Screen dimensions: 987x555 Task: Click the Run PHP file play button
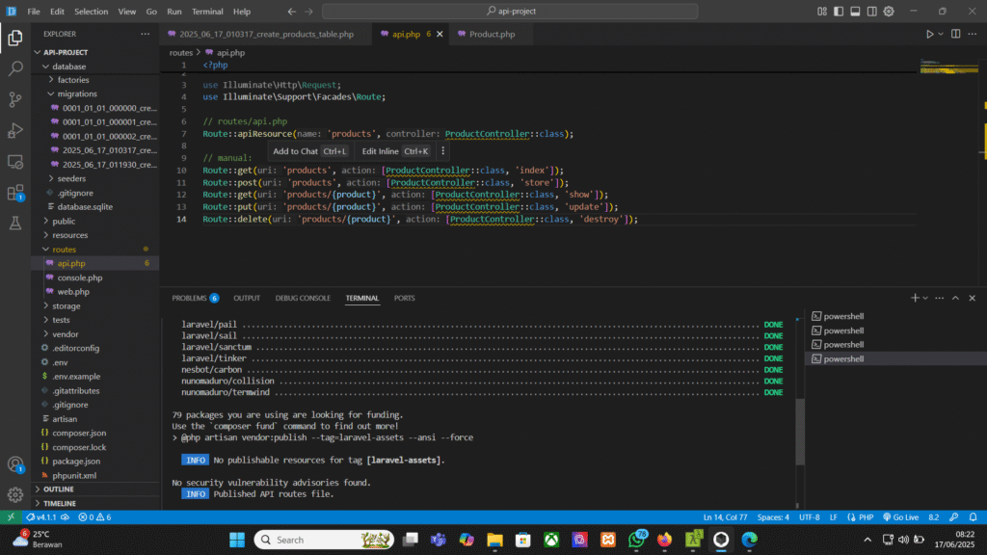point(930,35)
